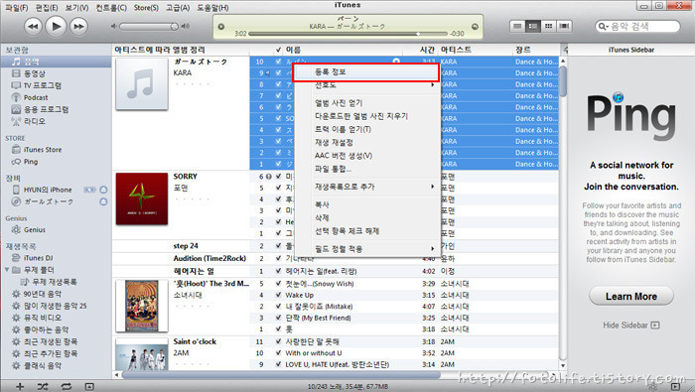Click the Play button
The image size is (695, 392).
[x=56, y=27]
